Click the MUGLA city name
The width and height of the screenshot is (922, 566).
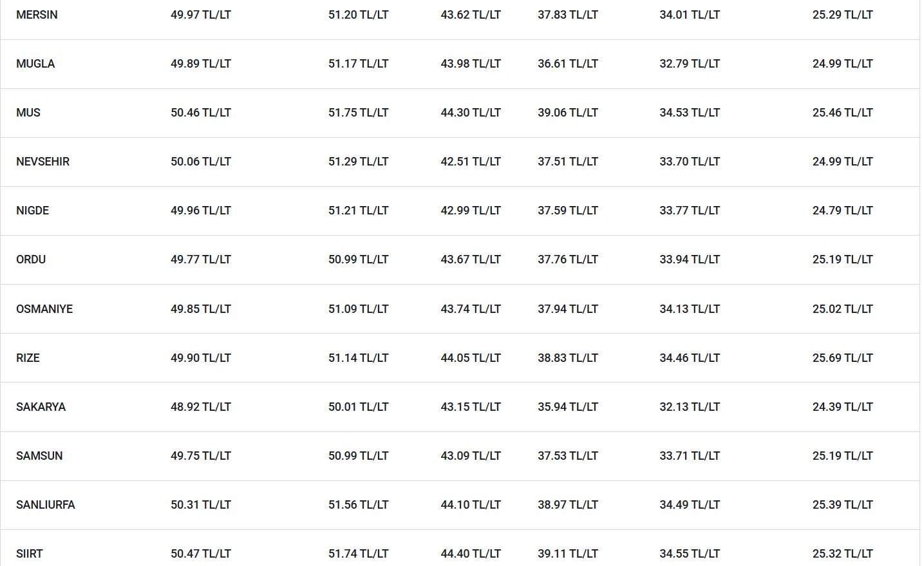[x=35, y=64]
